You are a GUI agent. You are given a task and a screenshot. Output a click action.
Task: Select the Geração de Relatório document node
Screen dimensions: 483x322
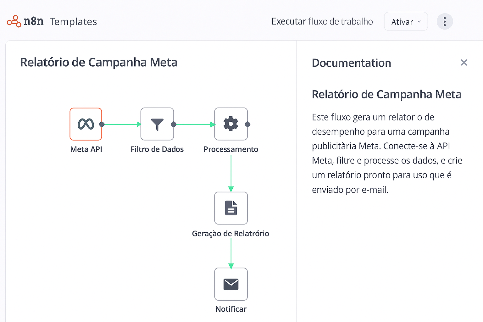[x=231, y=208]
